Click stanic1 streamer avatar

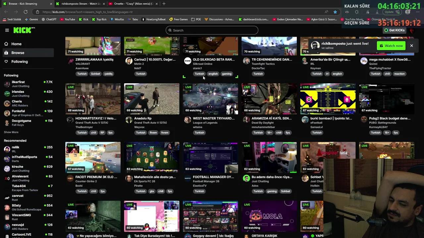pos(187,61)
